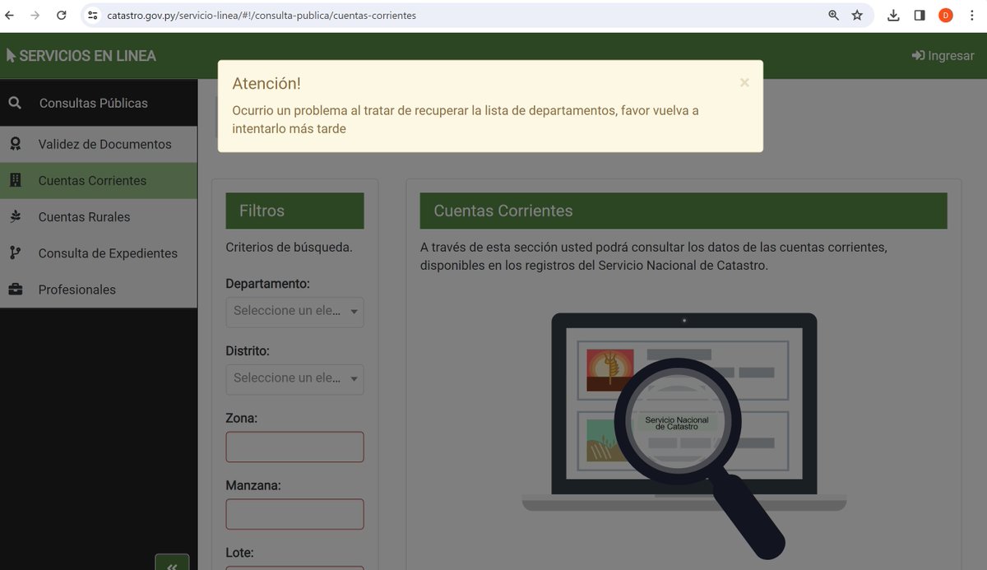
Task: Click the 'Criterios de búsqueda.' text
Action: pos(289,247)
